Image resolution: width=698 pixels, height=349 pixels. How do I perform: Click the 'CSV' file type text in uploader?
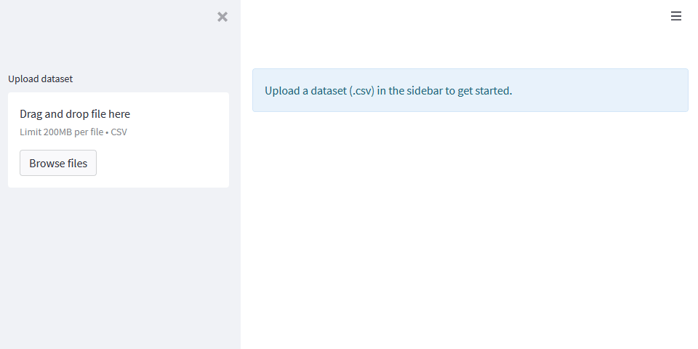coord(119,132)
